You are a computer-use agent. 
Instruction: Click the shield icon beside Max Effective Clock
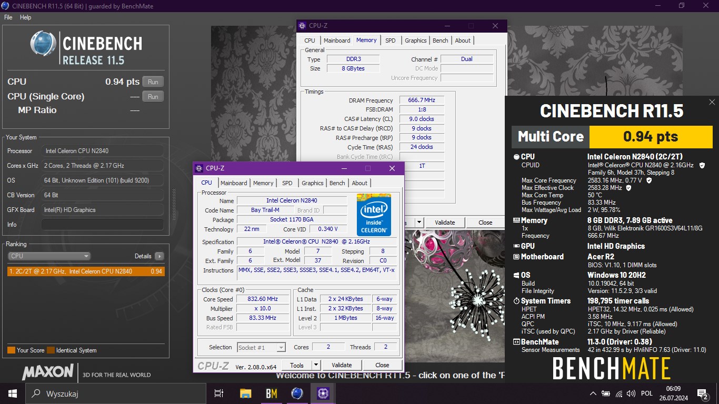pyautogui.click(x=628, y=188)
